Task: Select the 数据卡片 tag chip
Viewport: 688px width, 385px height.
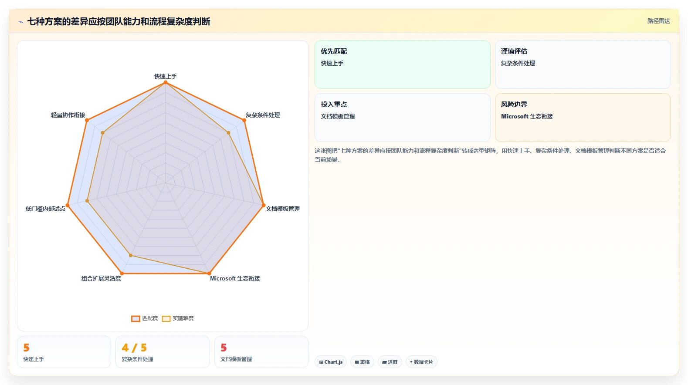Action: coord(421,362)
